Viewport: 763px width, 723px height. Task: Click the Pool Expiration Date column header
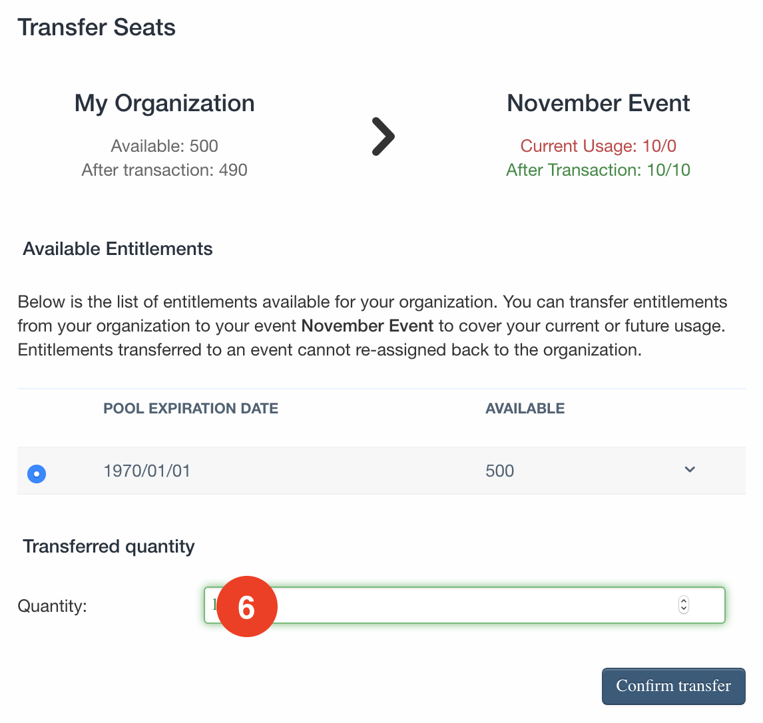pos(190,408)
